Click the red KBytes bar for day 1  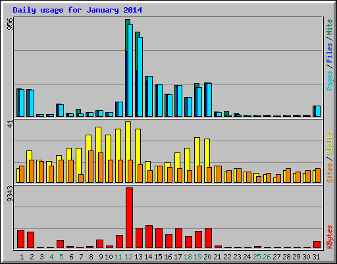21,240
